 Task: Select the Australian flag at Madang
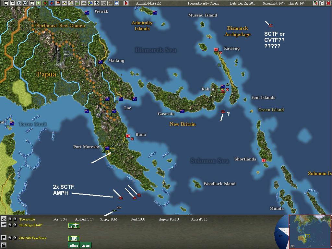101,62
